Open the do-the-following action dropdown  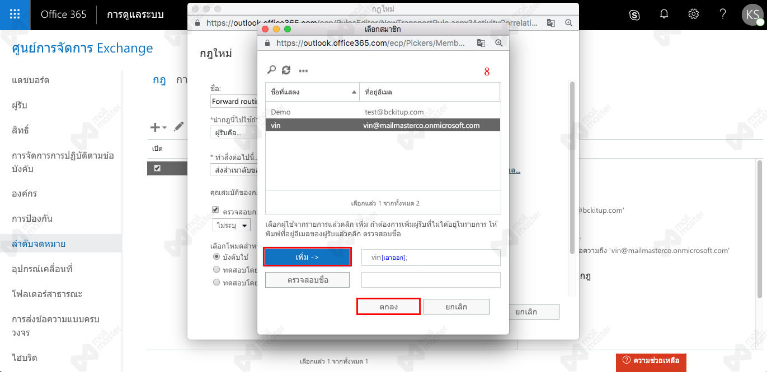tap(234, 169)
